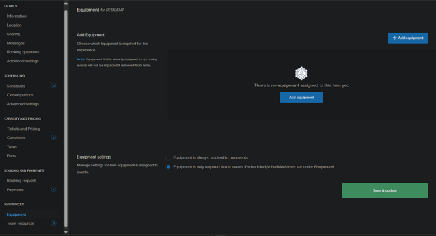Click the sidebar scroll down arrow
Screen dimensions: 436x236
coord(66,232)
